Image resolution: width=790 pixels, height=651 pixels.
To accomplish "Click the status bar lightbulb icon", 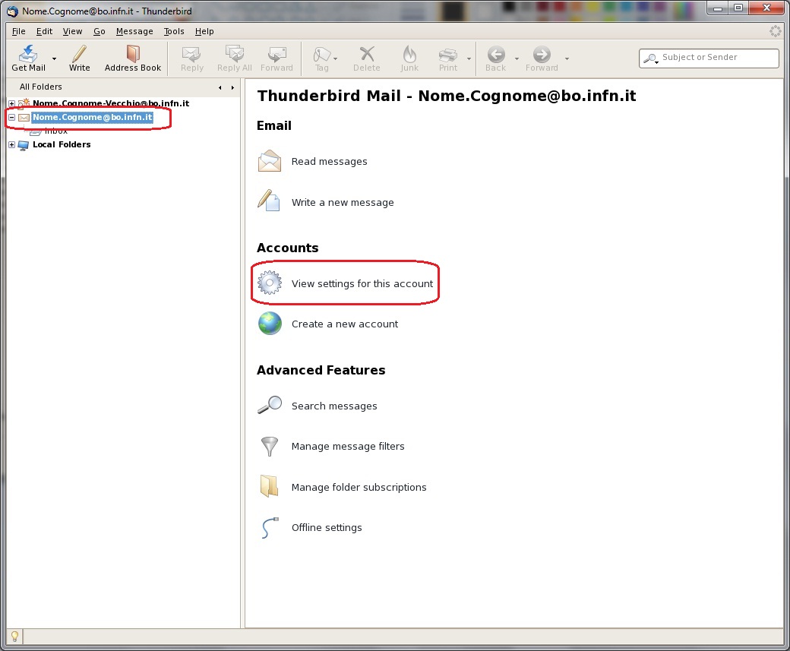I will (x=14, y=637).
